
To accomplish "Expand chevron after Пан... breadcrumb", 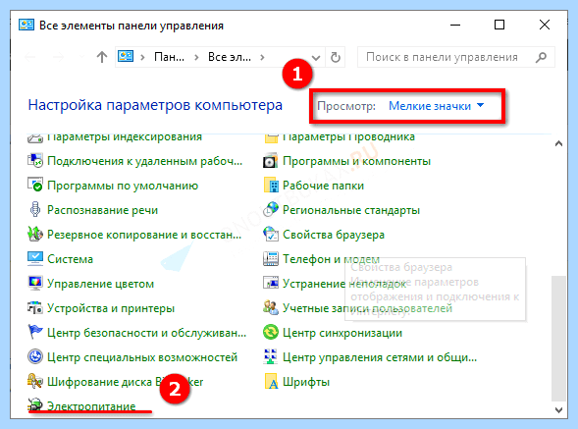I will (x=196, y=57).
